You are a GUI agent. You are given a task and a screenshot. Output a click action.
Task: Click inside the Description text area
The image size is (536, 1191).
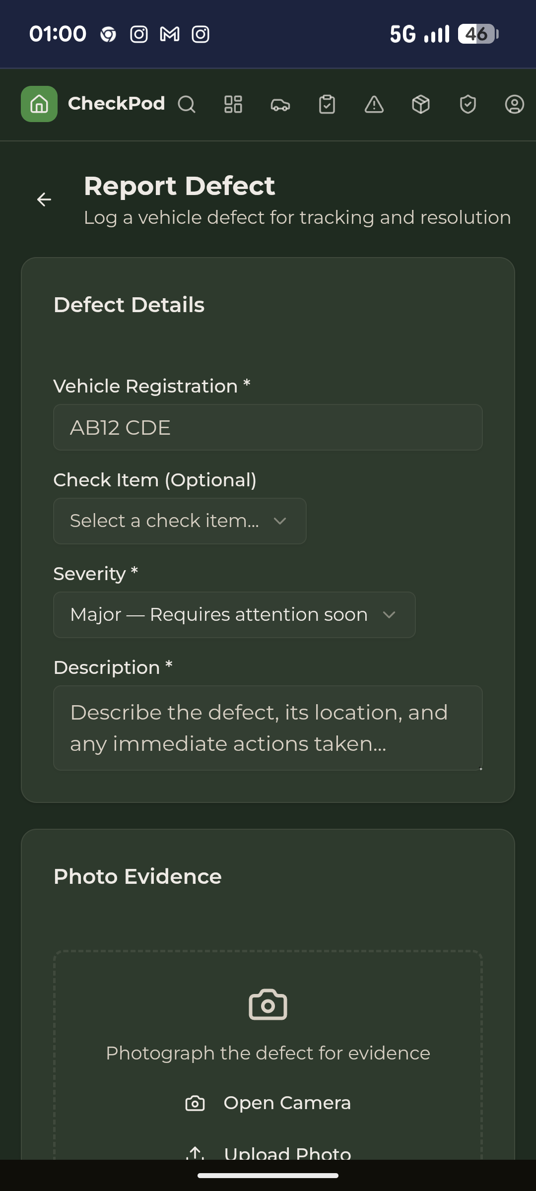[268, 728]
